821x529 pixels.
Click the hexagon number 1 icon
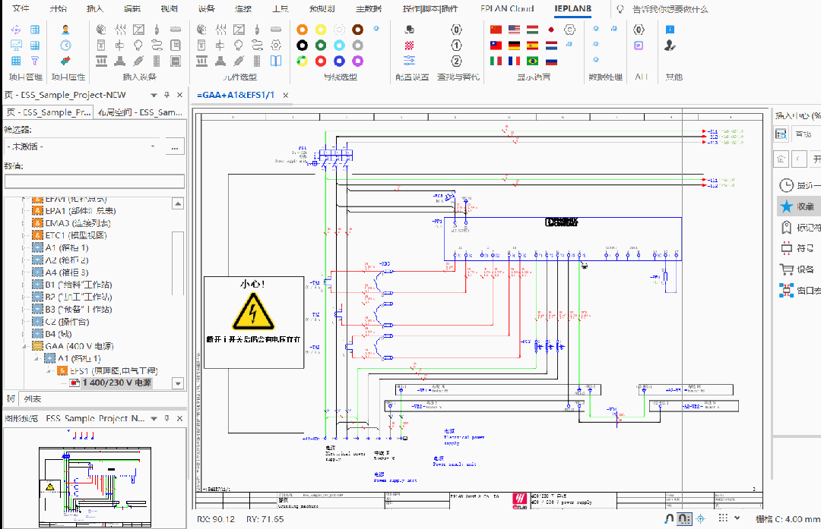(456, 46)
